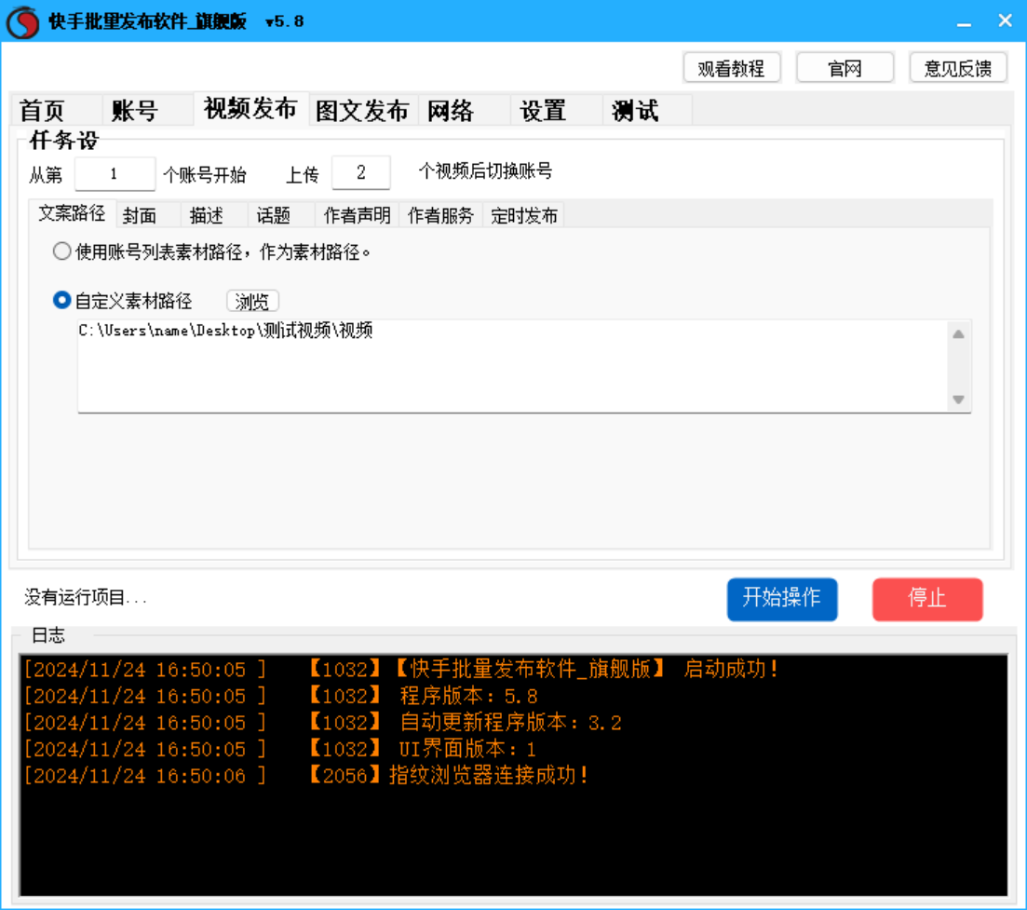The image size is (1027, 910).
Task: Close the window with the X icon
Action: 1006,21
